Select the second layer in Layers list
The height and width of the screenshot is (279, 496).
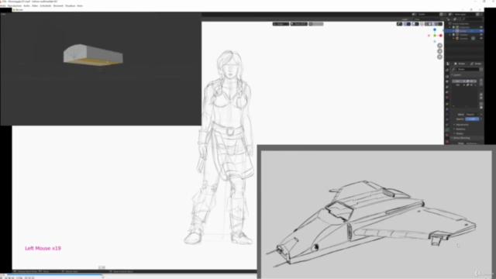tap(465, 85)
